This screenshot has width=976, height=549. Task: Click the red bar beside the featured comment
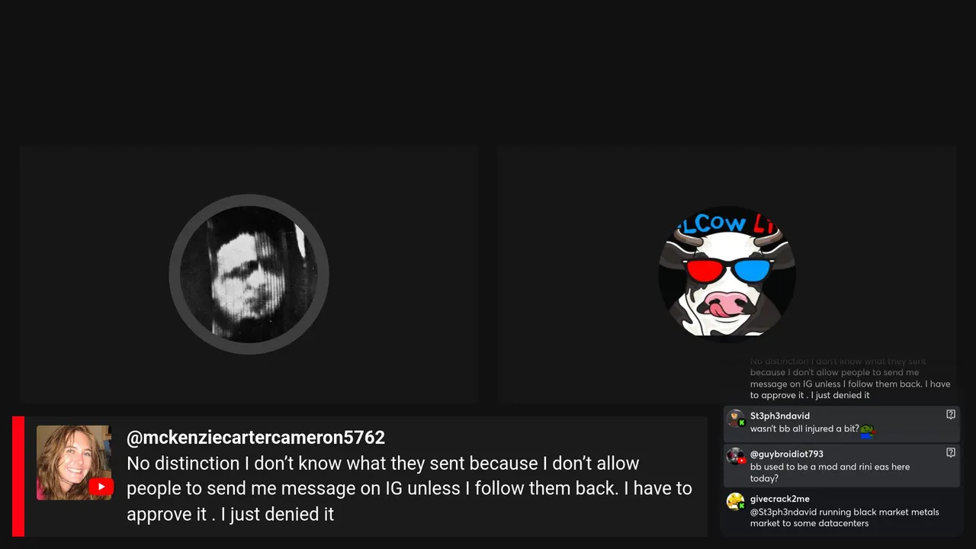(18, 477)
